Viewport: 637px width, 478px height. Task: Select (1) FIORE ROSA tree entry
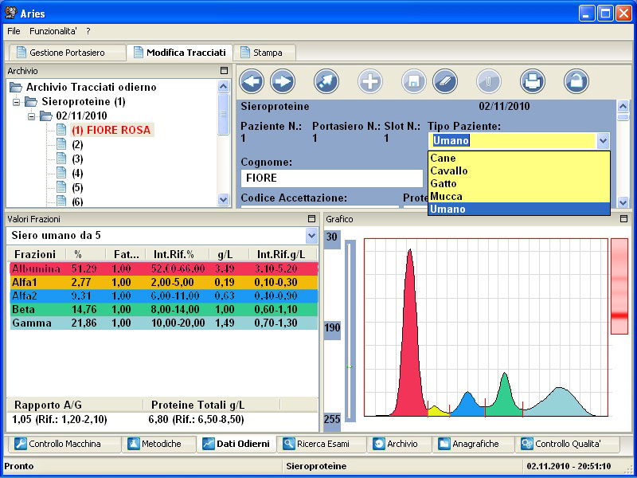click(111, 130)
